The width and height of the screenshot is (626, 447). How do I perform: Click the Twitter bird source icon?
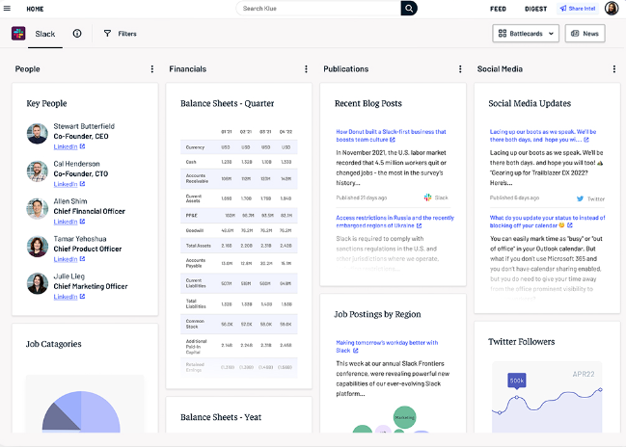(x=580, y=198)
